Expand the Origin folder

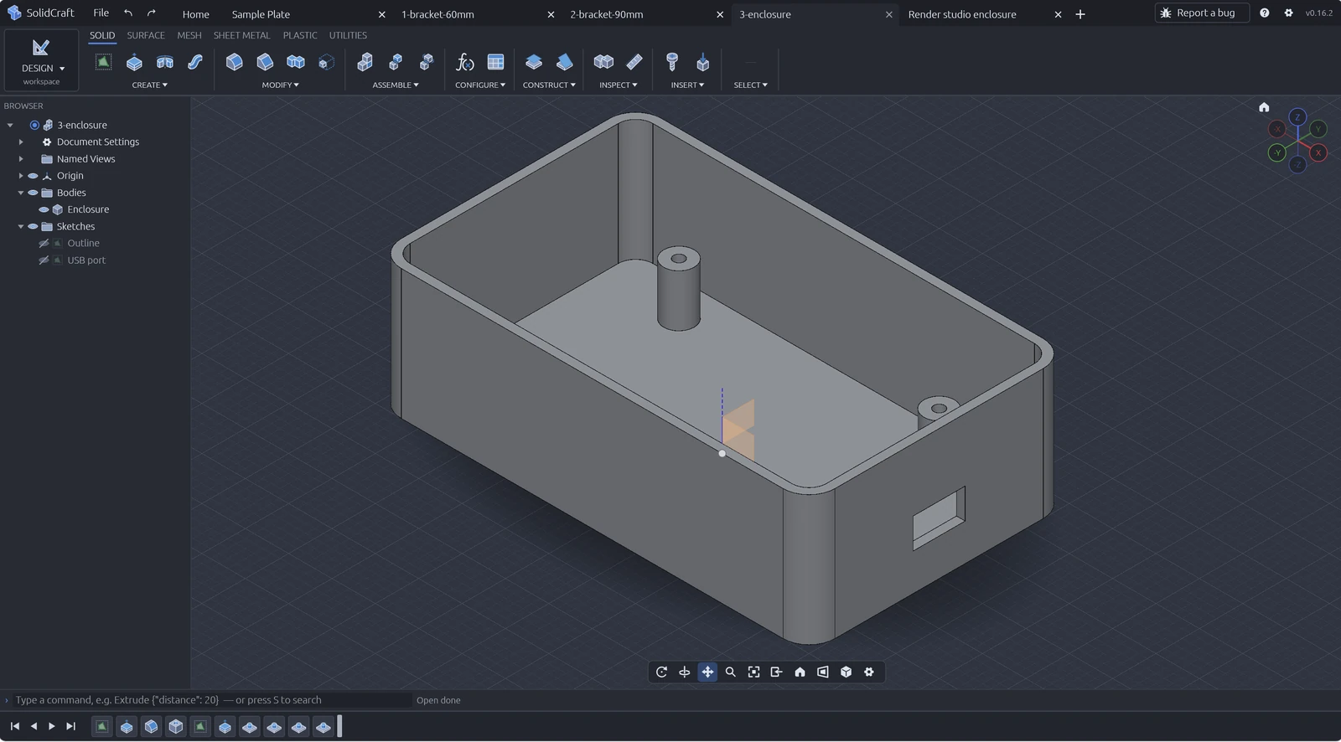(x=21, y=176)
